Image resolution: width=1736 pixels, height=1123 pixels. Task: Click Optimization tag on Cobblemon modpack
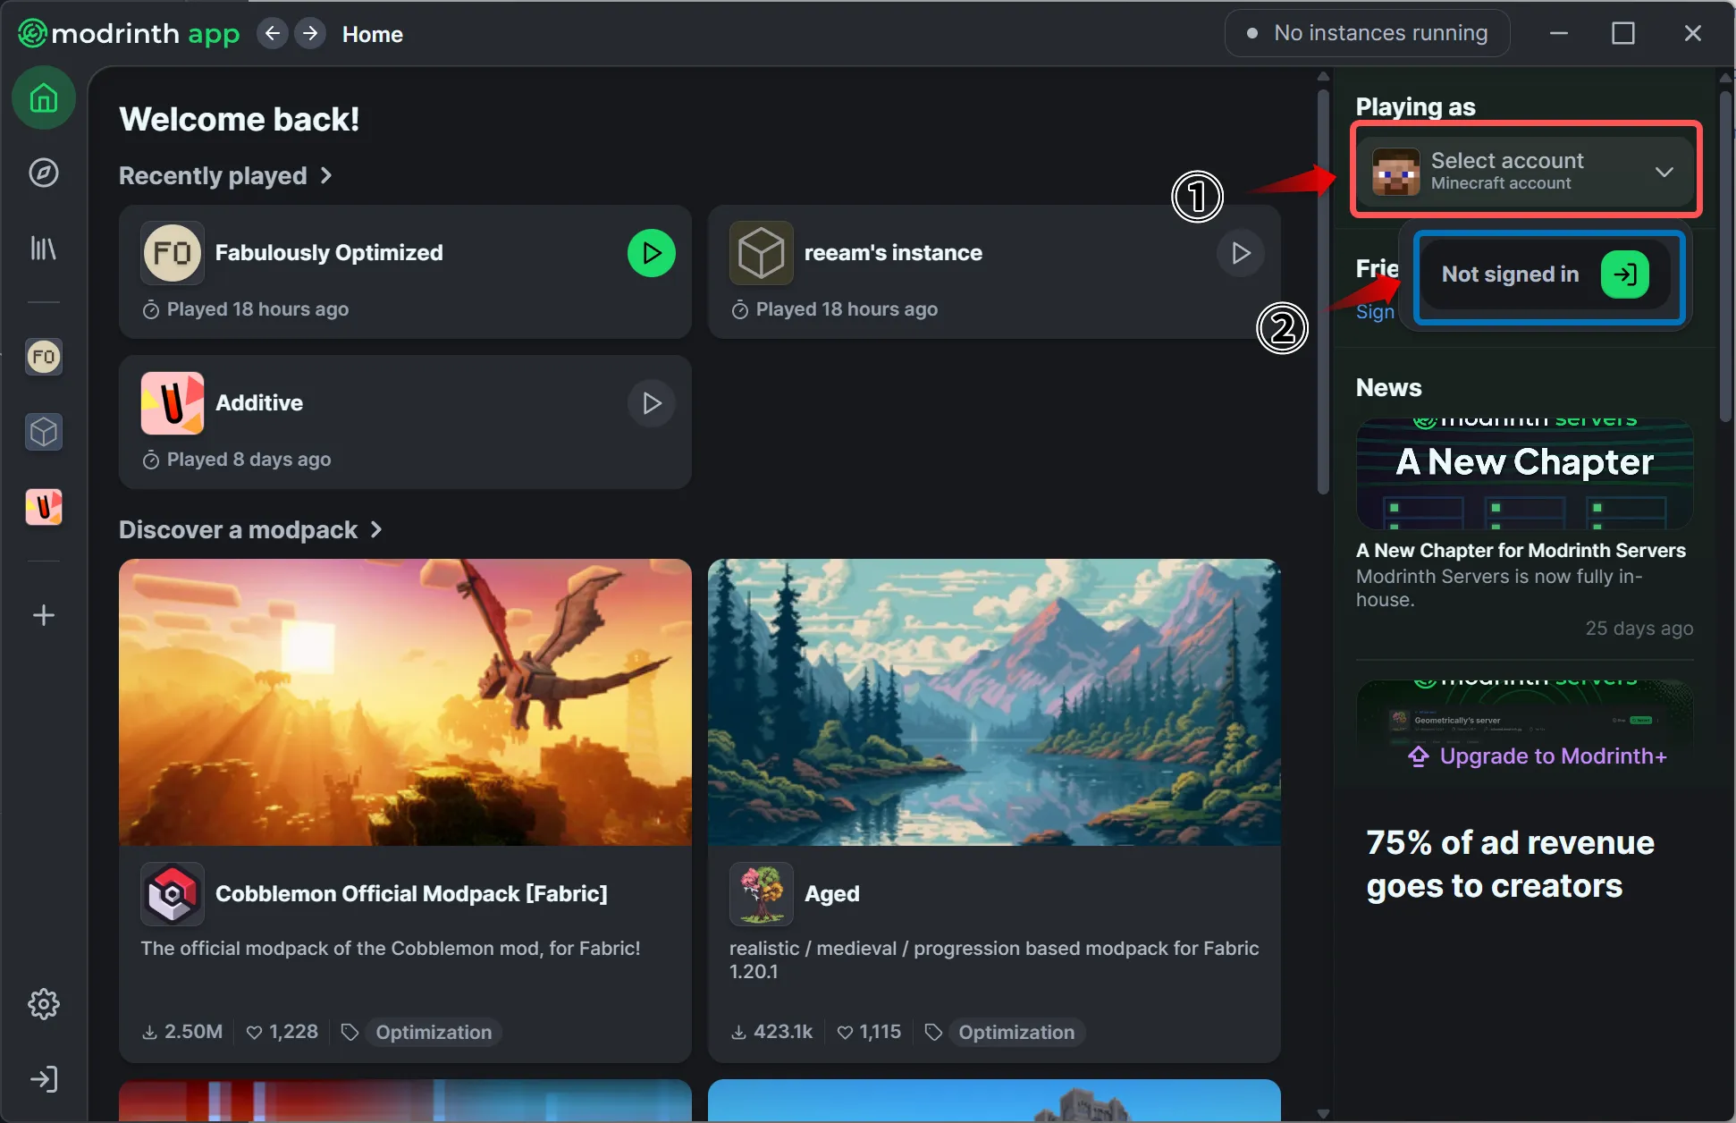(x=433, y=1032)
